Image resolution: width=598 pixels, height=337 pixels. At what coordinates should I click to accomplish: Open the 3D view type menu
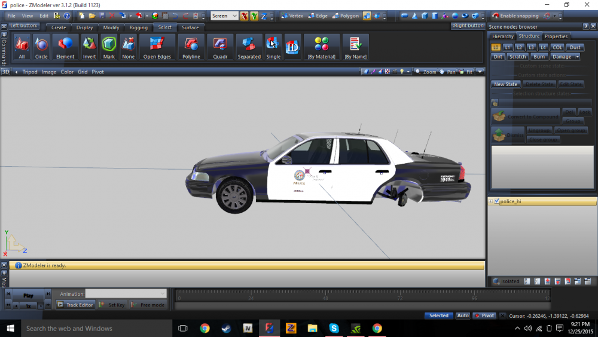5,72
